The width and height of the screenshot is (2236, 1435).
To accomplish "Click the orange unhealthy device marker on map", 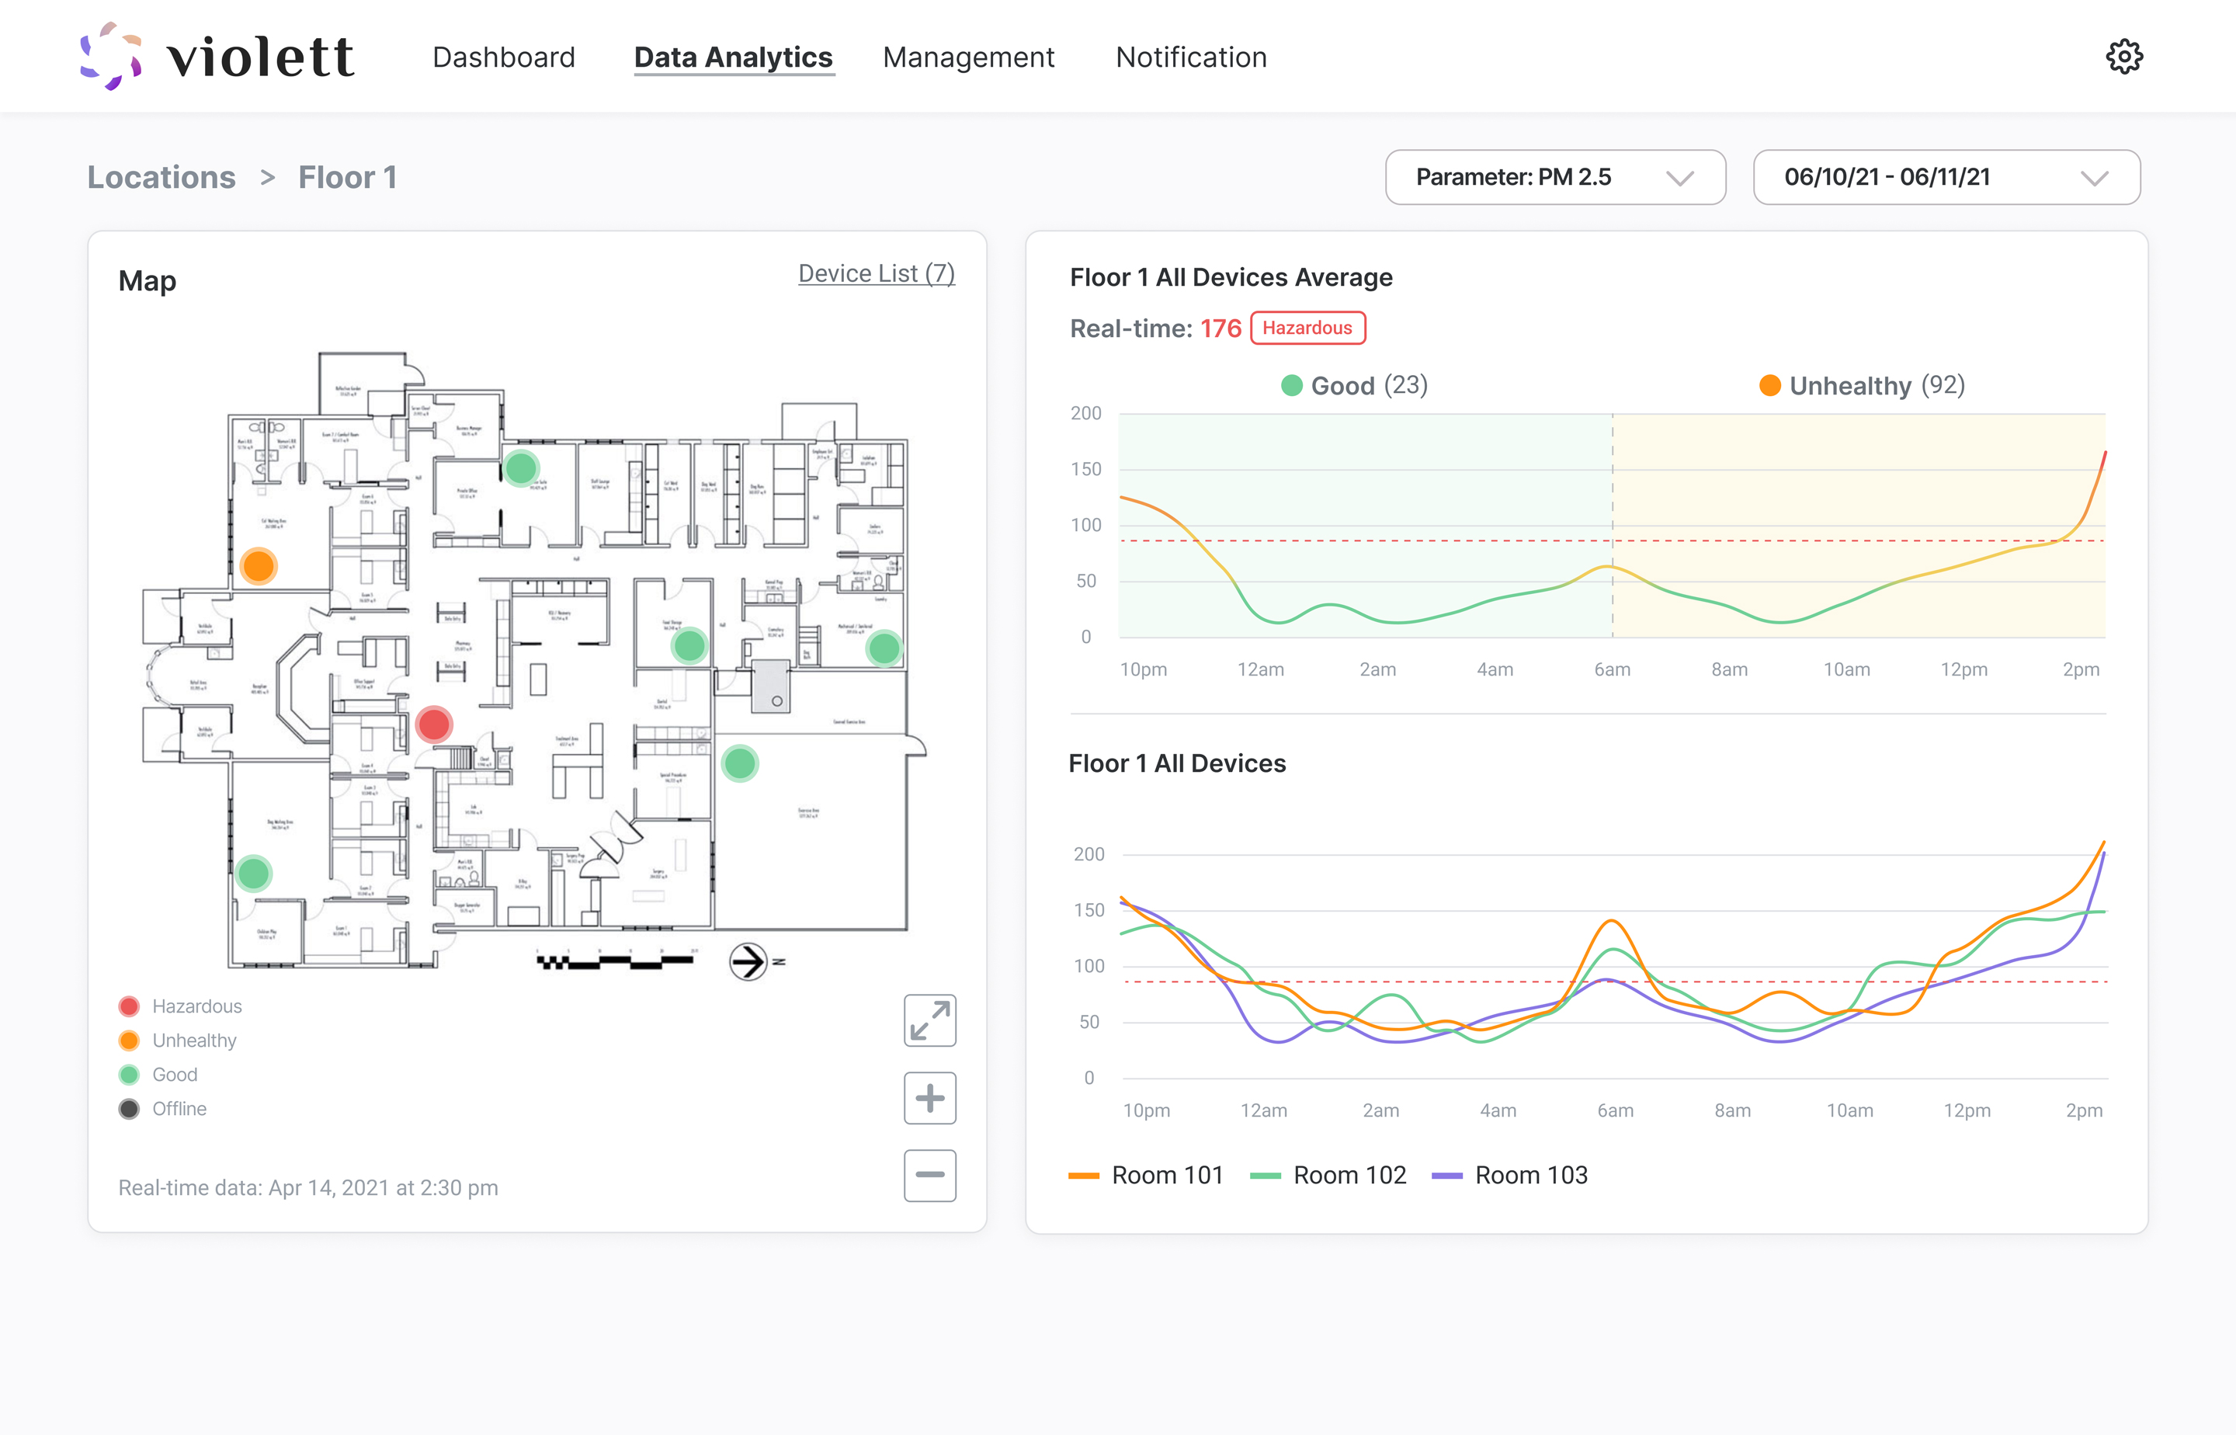I will point(258,565).
